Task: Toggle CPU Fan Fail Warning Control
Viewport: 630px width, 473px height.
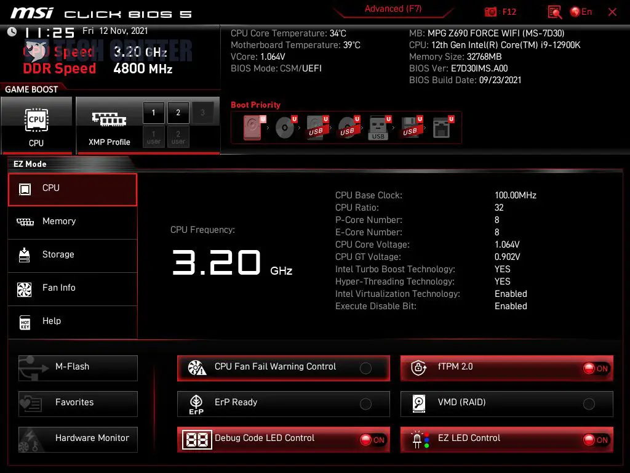Action: point(283,368)
